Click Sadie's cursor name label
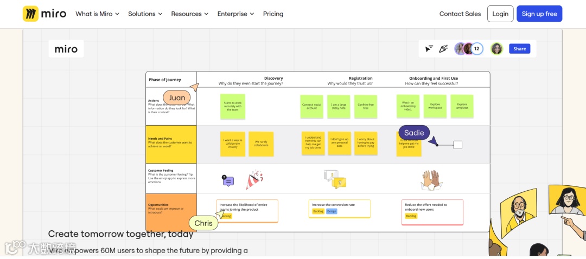 [x=414, y=133]
